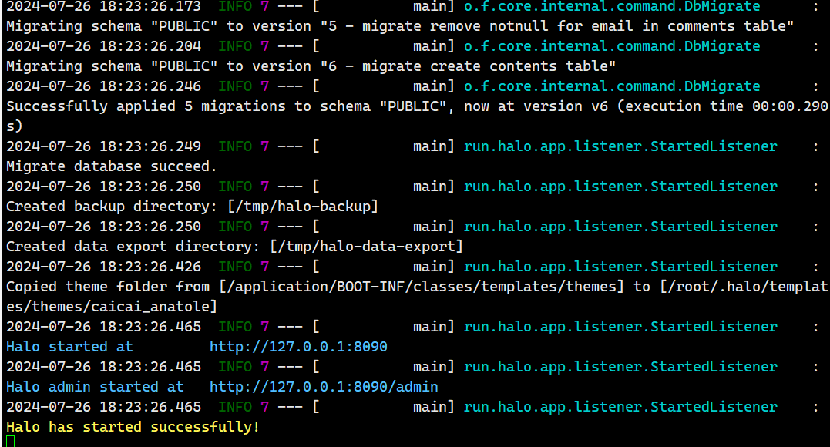The width and height of the screenshot is (830, 447).
Task: Click the DbMigrate logger on the 18:23:26.246 line
Action: pos(612,86)
